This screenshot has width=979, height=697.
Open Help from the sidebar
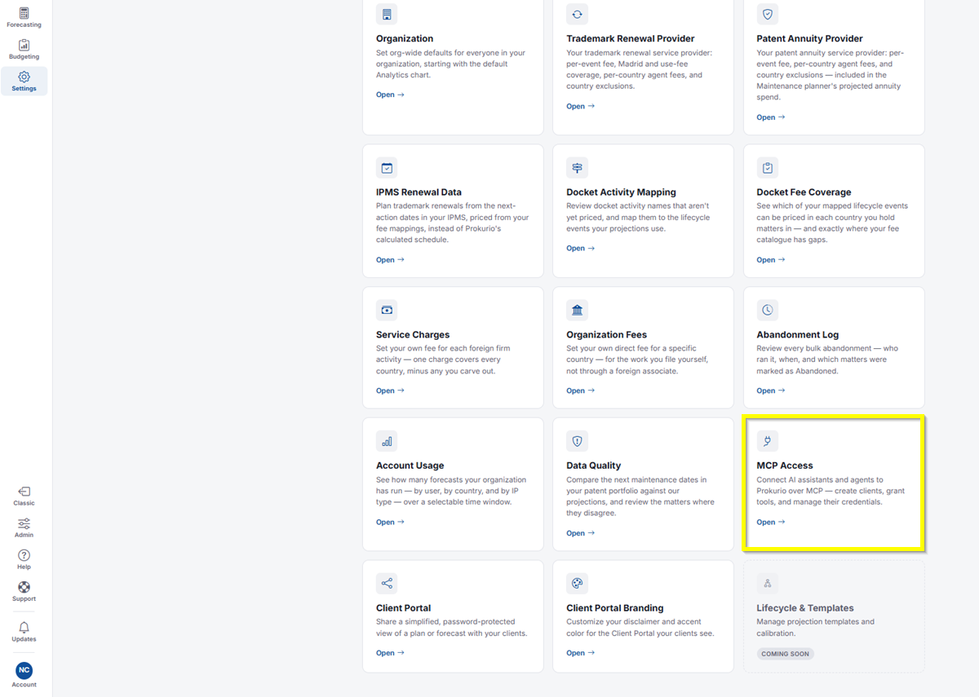[24, 559]
